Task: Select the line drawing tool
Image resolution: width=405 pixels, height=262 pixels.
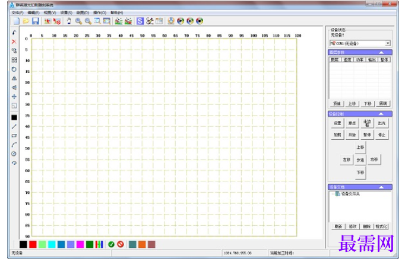Action: point(14,126)
